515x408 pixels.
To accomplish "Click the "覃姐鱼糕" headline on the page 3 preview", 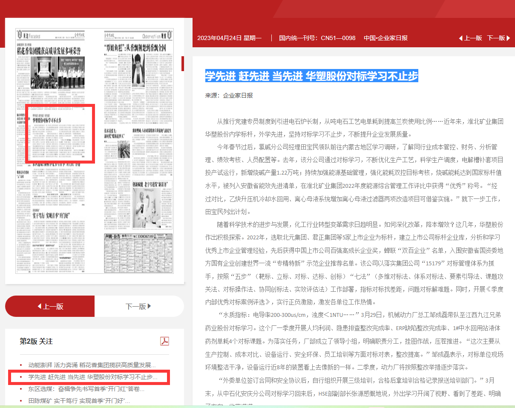I will (135, 48).
